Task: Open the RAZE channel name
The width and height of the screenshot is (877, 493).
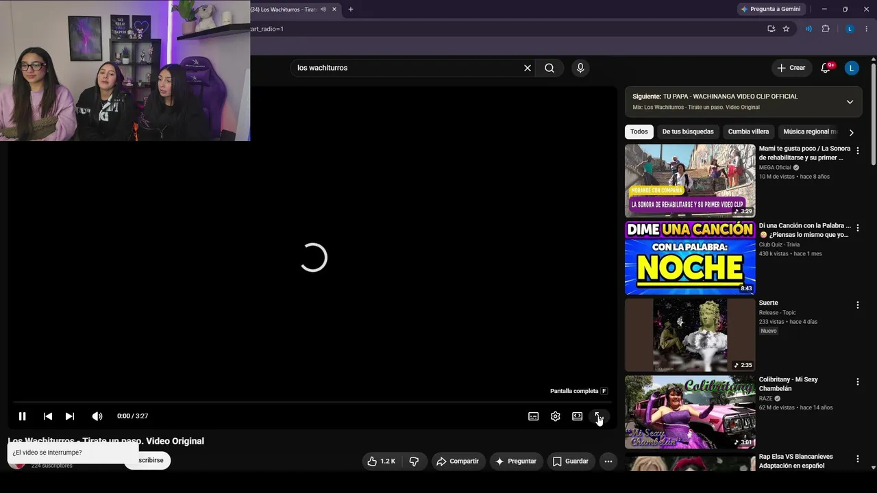Action: (x=765, y=399)
